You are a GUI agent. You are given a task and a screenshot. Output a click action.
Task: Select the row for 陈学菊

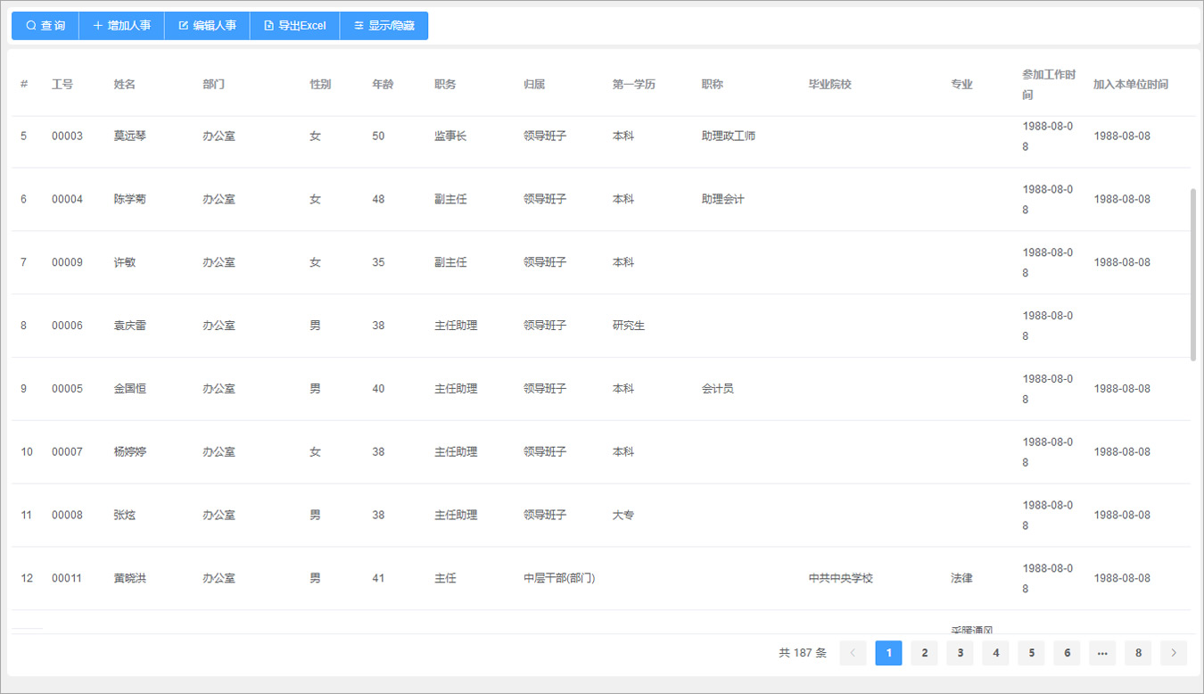[601, 199]
